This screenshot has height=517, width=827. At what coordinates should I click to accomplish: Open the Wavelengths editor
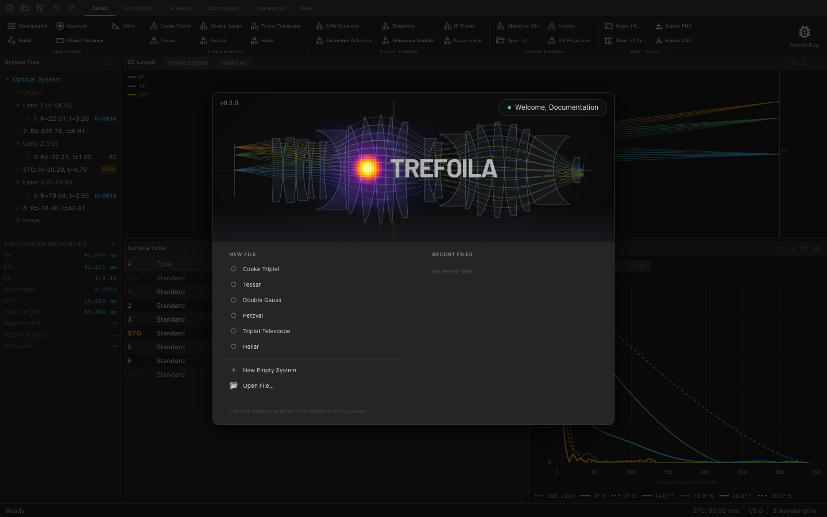point(26,26)
